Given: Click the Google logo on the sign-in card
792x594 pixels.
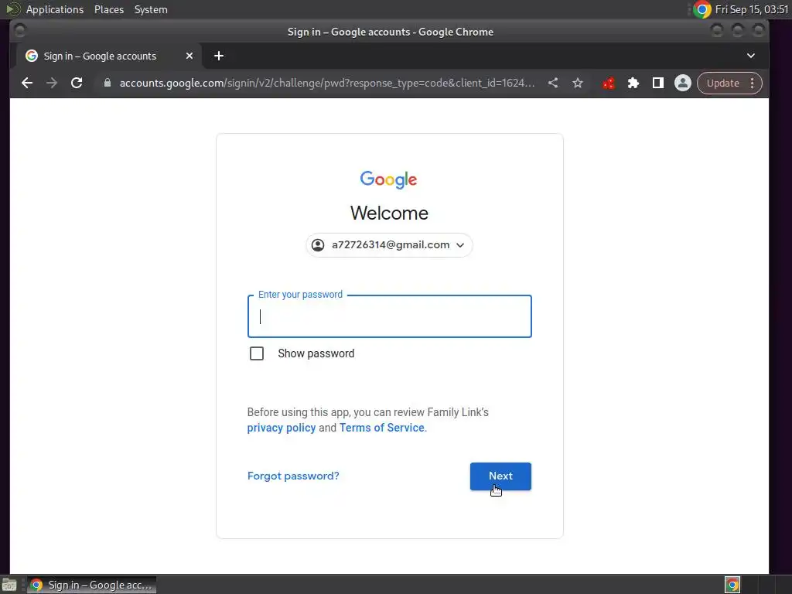Looking at the screenshot, I should [388, 179].
